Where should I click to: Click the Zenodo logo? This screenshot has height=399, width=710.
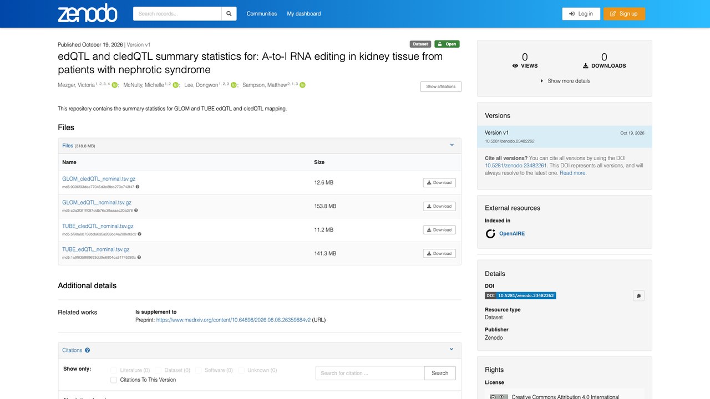coord(88,13)
